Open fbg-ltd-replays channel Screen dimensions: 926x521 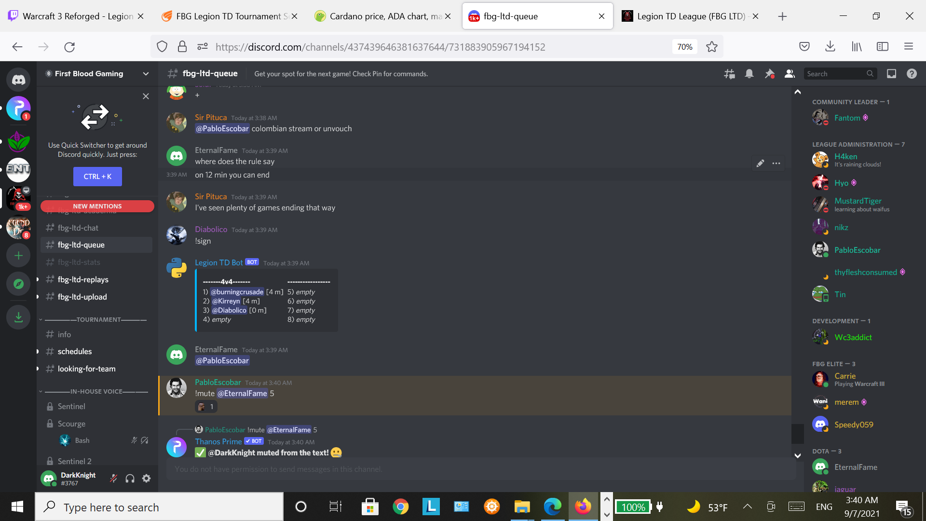click(x=96, y=279)
